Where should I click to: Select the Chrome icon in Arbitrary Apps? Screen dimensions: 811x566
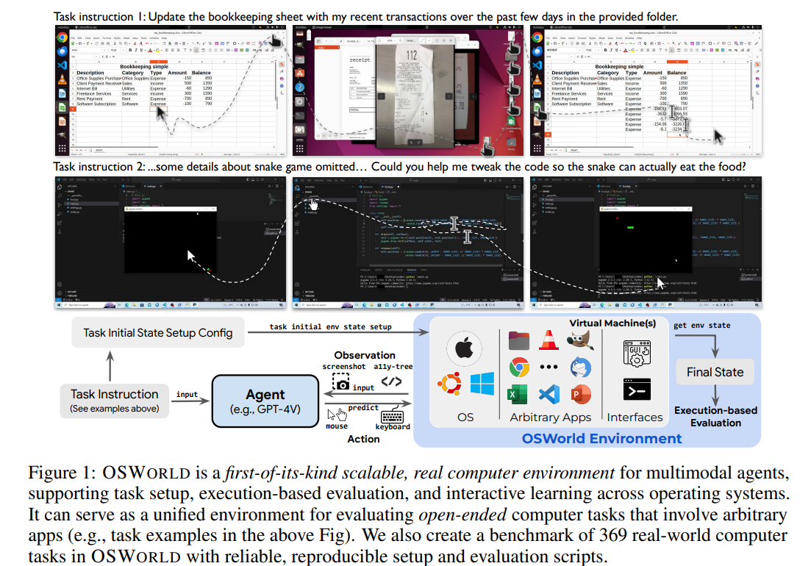click(x=520, y=367)
